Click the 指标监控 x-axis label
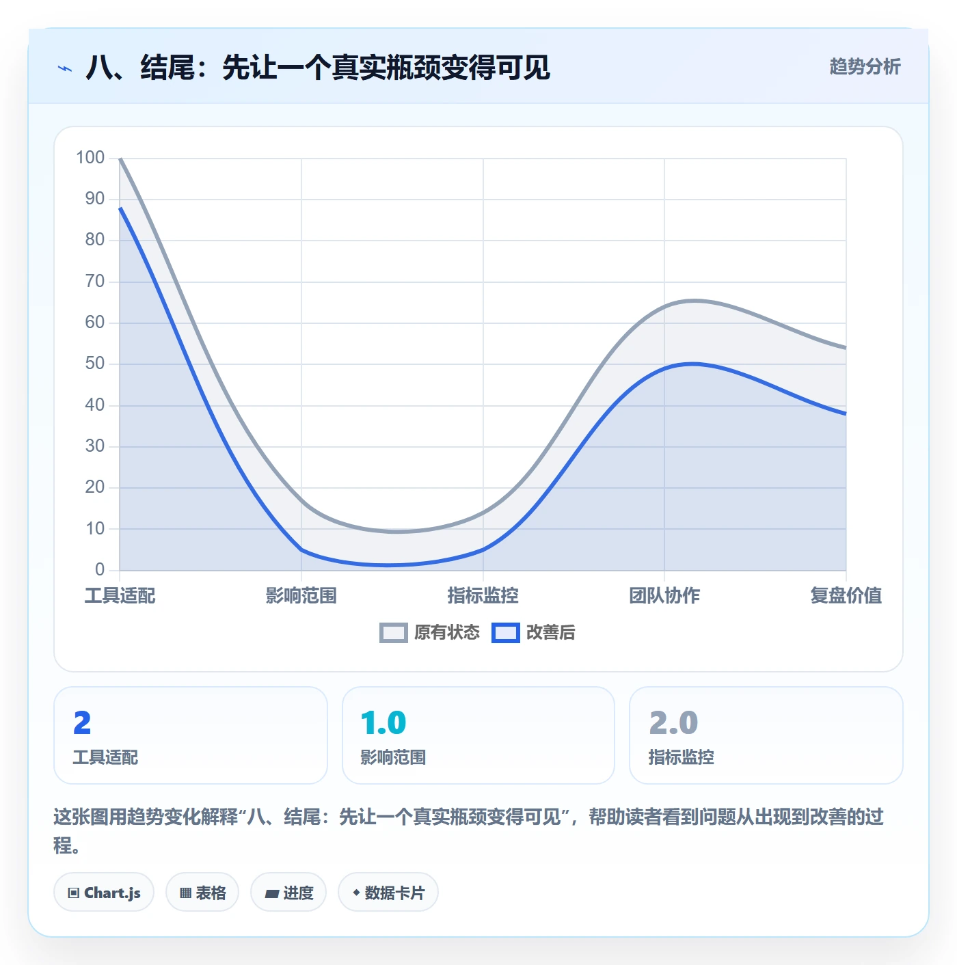The image size is (957, 965). [x=483, y=596]
